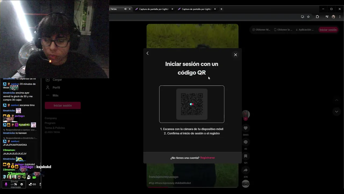This screenshot has height=194, width=344.
Task: Click the install app icon in address bar
Action: tap(303, 17)
